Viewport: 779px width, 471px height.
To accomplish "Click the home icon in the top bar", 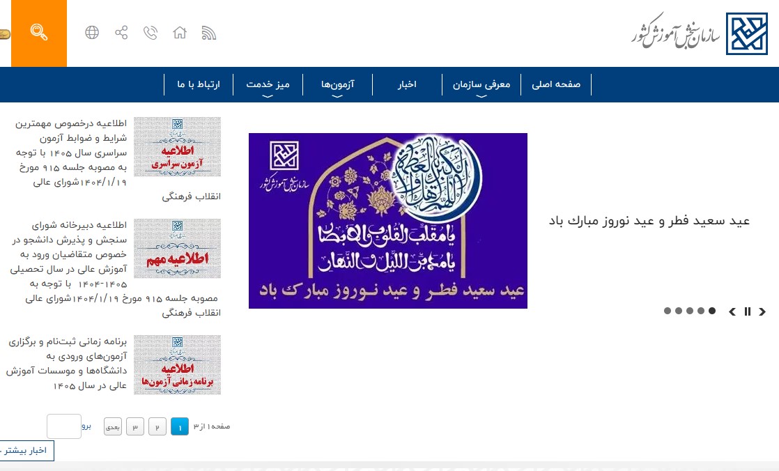I will click(x=179, y=32).
